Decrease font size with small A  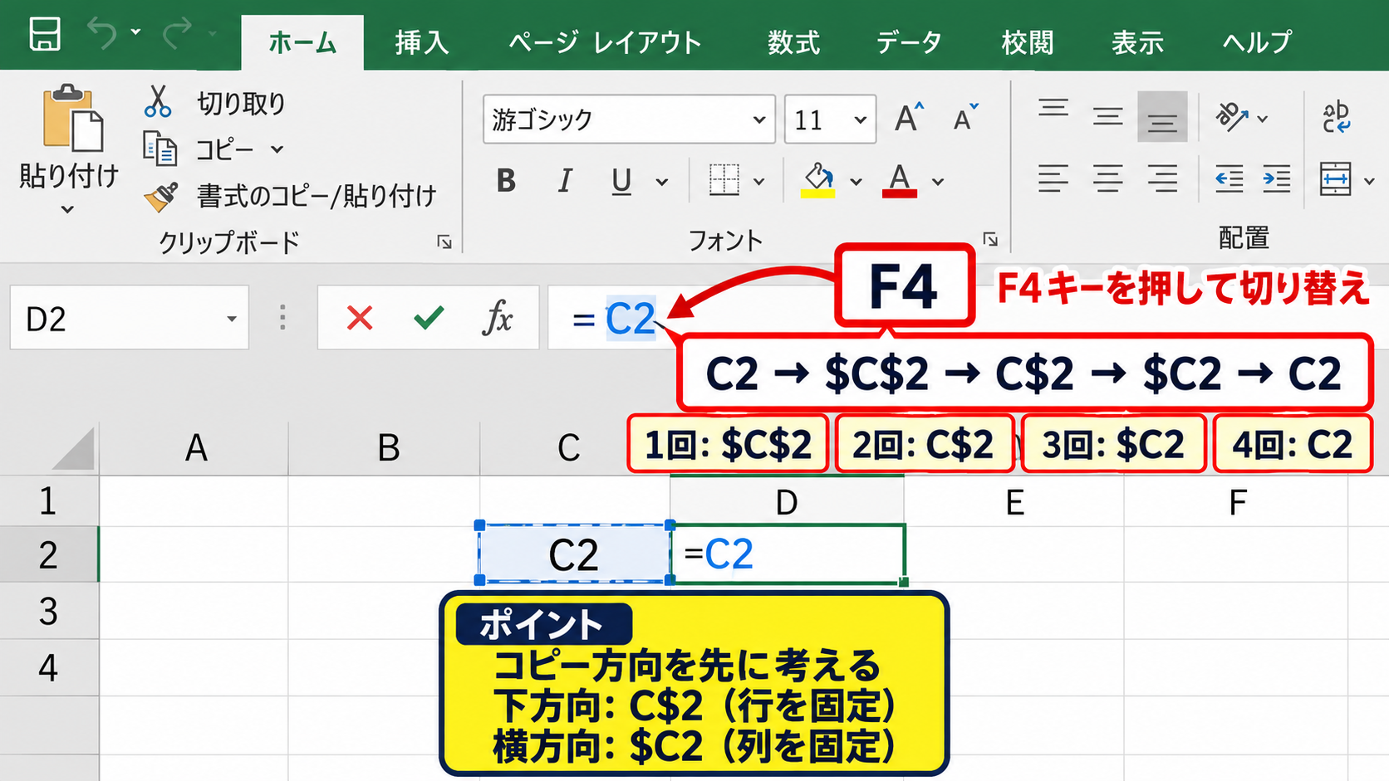coord(965,118)
